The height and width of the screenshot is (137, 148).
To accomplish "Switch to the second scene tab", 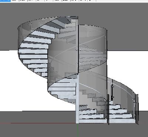I will point(15,0).
